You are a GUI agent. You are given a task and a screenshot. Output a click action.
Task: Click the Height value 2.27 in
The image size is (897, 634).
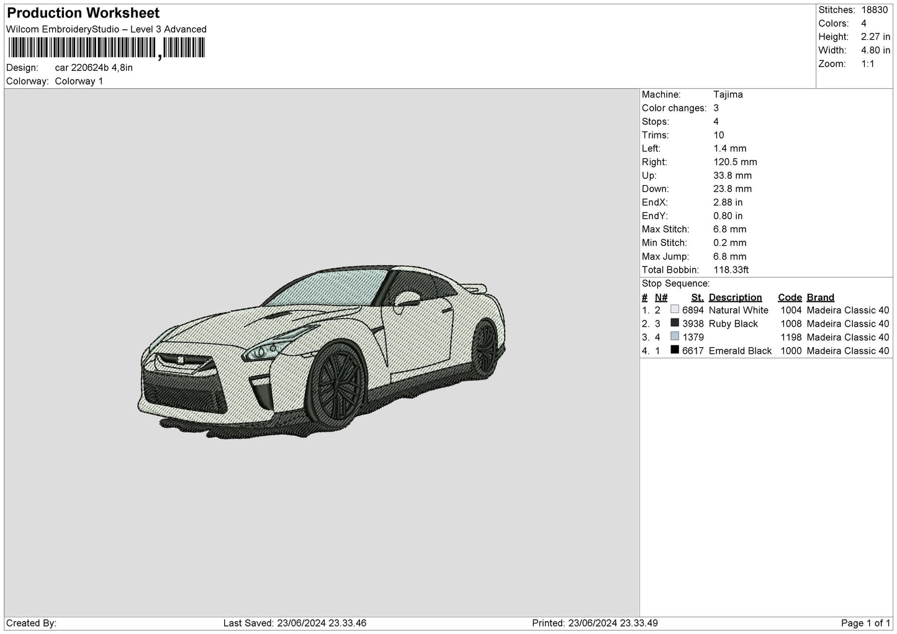click(875, 37)
